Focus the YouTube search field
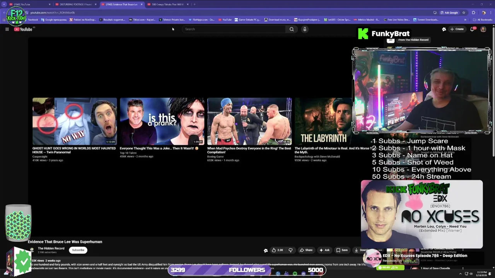Viewport: 495px width, 278px height. click(234, 29)
